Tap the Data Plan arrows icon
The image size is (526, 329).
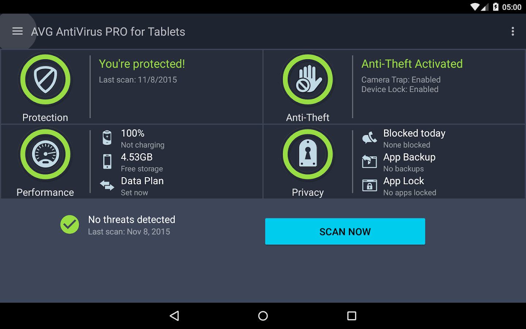pos(107,185)
